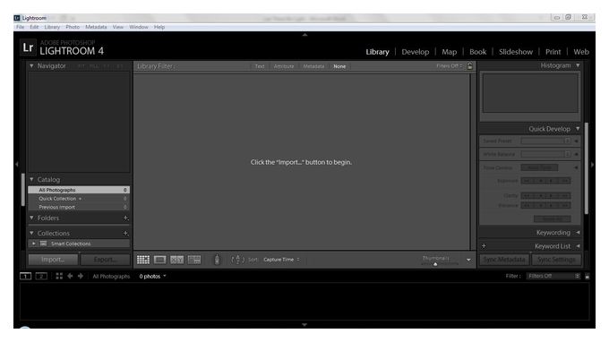Show main window display 1
This screenshot has height=342, width=609.
pos(26,276)
